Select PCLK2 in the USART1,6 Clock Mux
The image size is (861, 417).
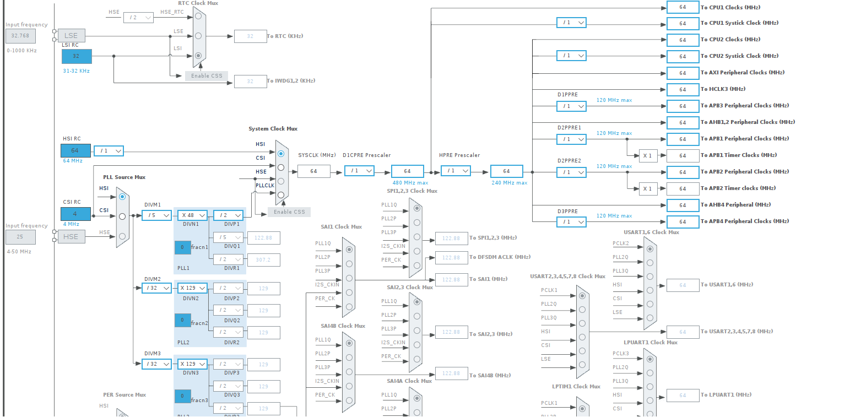[x=651, y=249]
